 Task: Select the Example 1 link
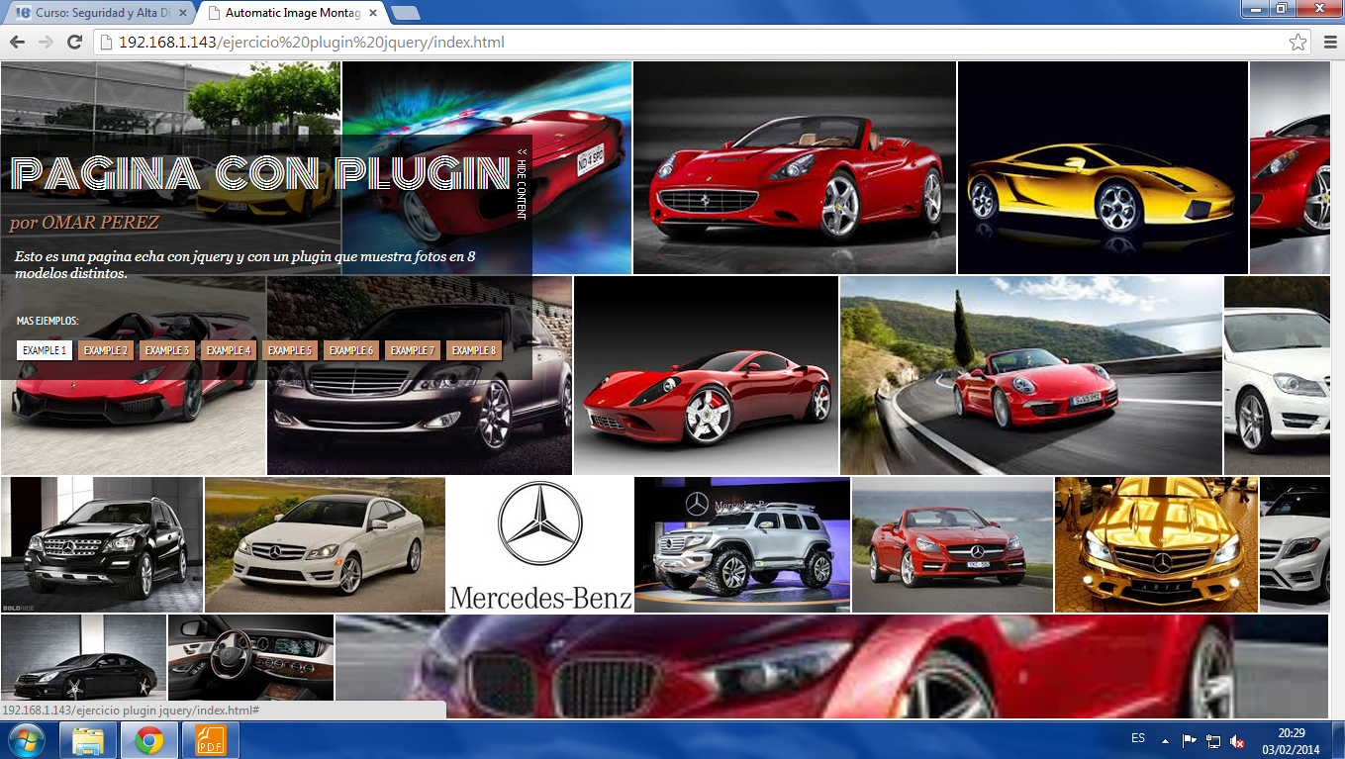(45, 350)
